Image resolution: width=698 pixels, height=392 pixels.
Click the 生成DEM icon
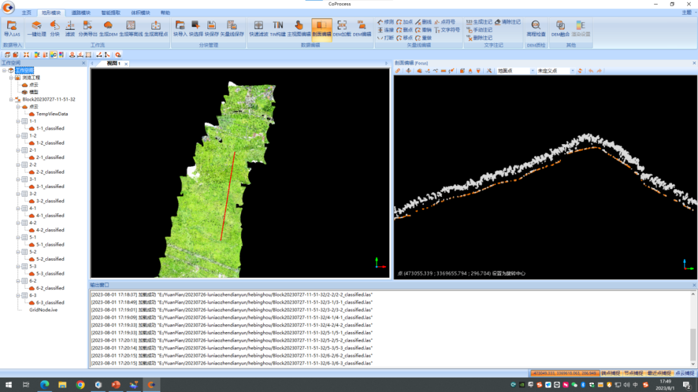[x=108, y=28]
